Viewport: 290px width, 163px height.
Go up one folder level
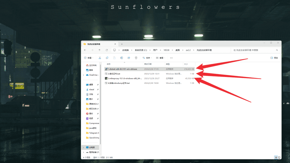tap(99, 50)
